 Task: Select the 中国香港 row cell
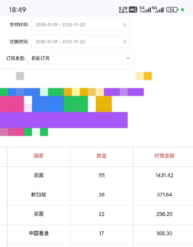point(39,233)
